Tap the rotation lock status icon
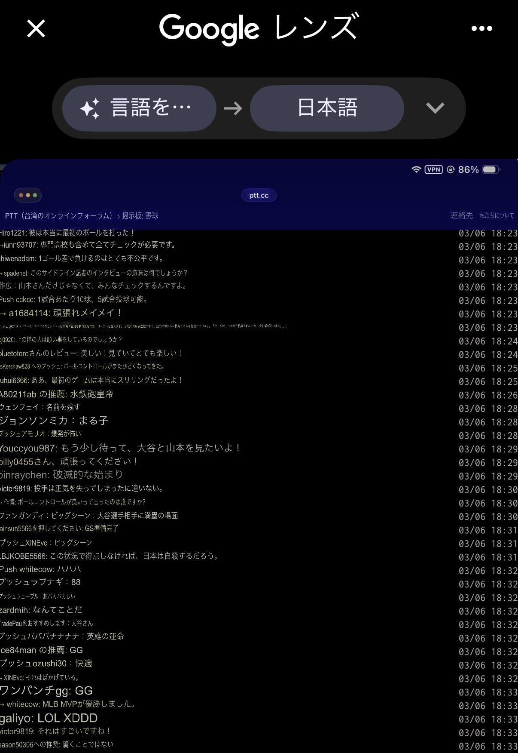Viewport: 518px width, 753px height. (x=451, y=169)
